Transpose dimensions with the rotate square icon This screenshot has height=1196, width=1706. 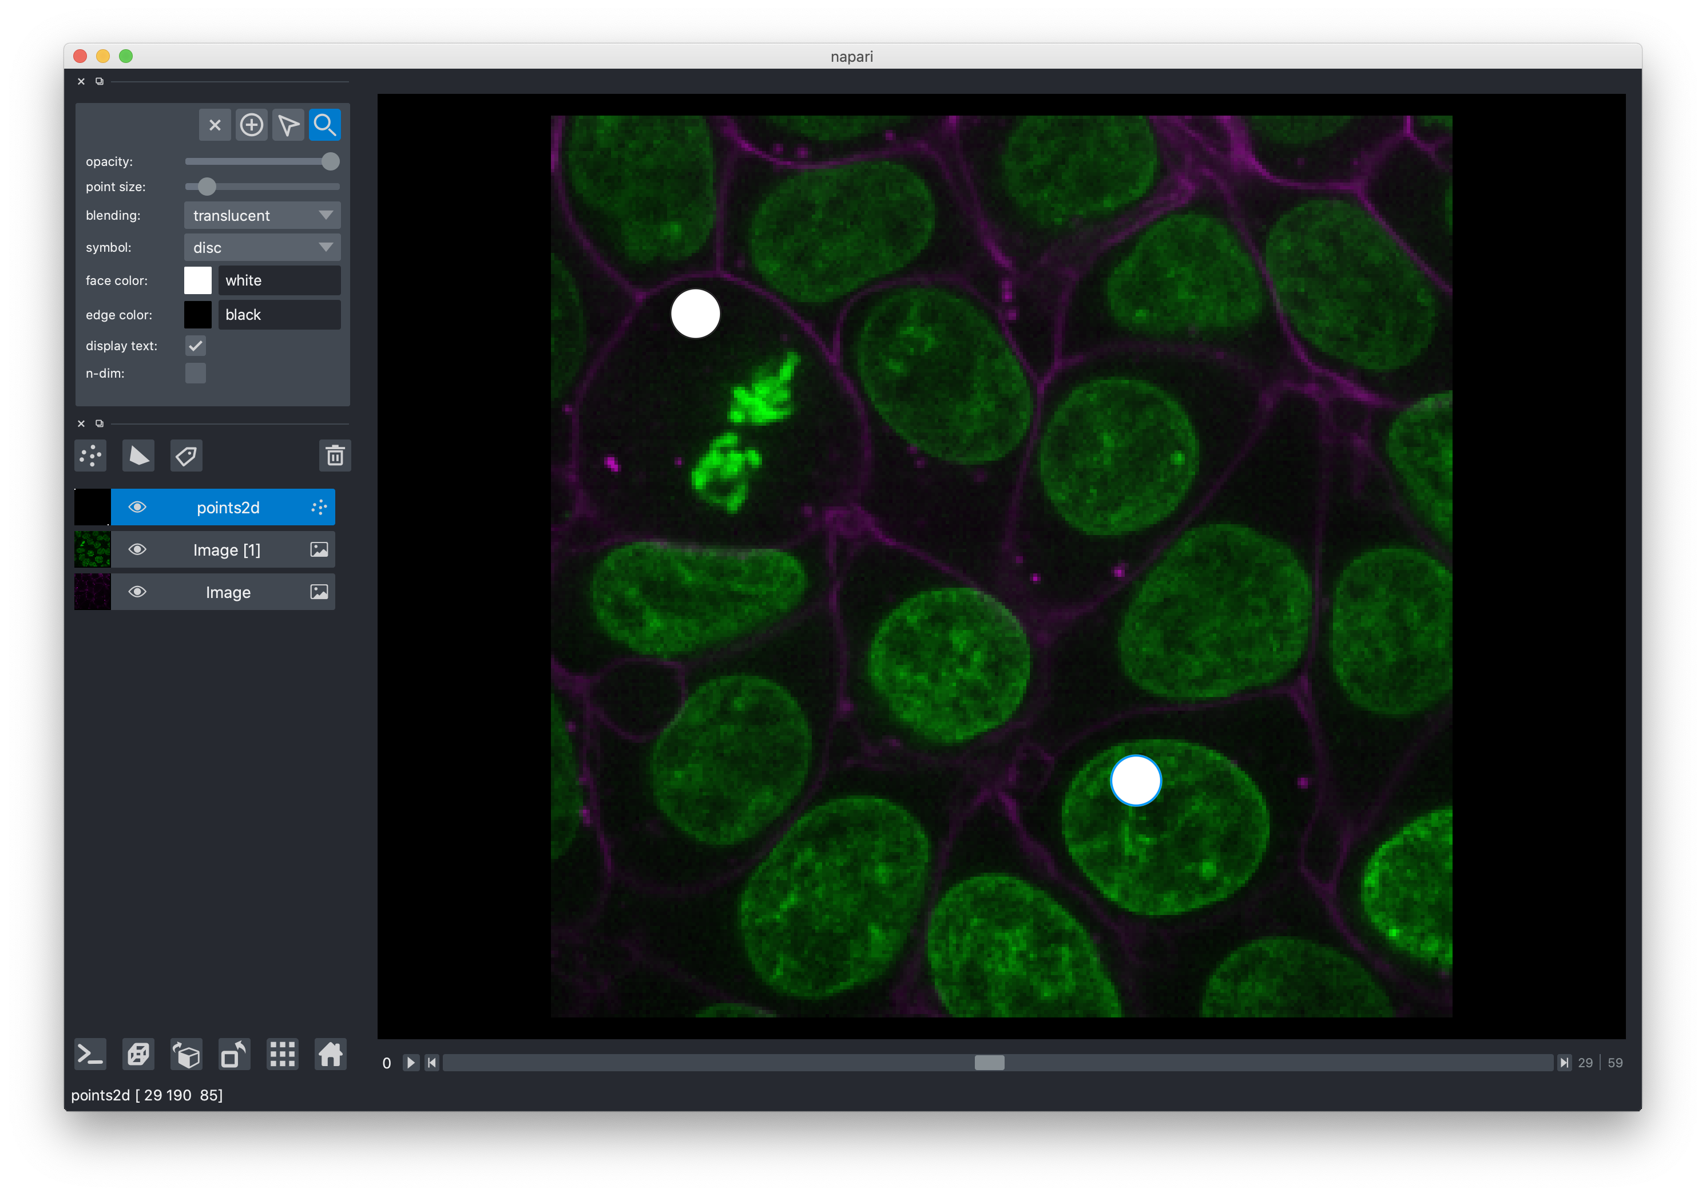[x=234, y=1054]
